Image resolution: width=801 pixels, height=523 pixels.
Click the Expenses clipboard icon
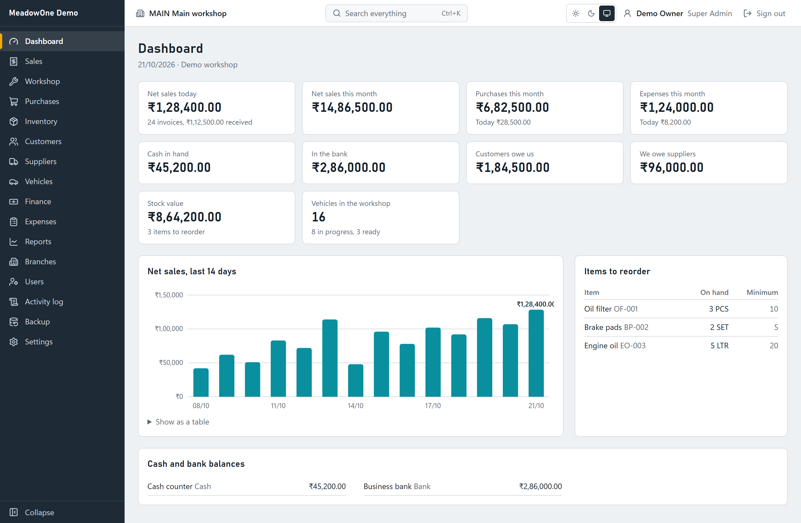tap(13, 221)
